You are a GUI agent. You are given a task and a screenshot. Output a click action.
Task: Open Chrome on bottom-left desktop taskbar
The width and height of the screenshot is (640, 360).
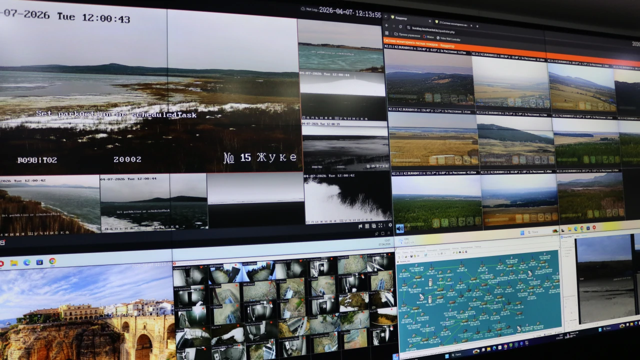52,261
